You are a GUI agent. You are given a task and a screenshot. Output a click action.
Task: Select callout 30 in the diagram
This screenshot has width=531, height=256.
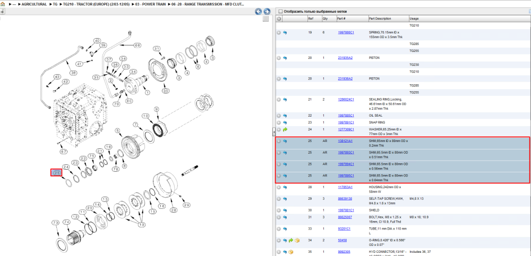[166, 91]
